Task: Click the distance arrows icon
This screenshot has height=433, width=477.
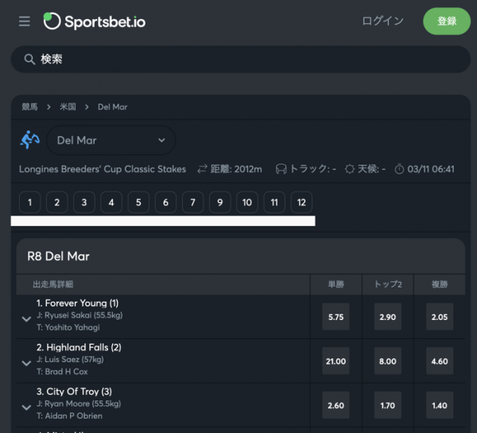Action: [202, 170]
